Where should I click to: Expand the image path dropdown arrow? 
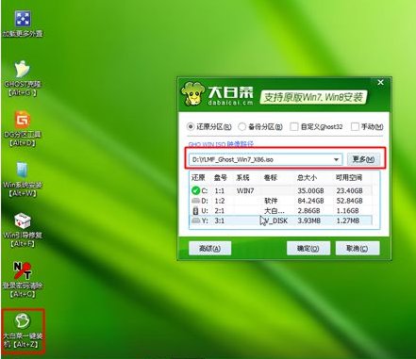point(336,159)
